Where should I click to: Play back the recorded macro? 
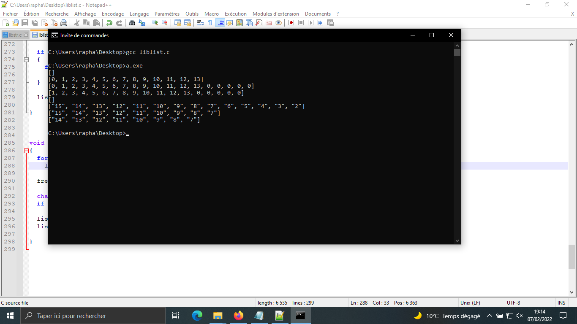click(x=311, y=23)
